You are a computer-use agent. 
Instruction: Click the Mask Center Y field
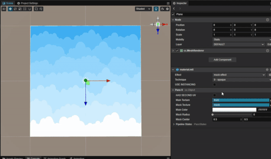[257, 119]
